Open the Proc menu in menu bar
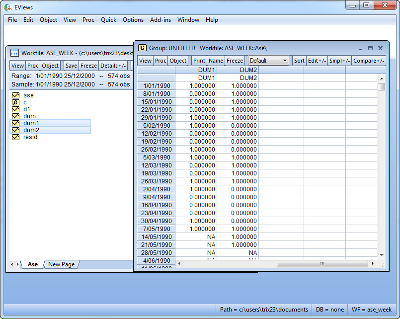400x319 pixels. 88,20
